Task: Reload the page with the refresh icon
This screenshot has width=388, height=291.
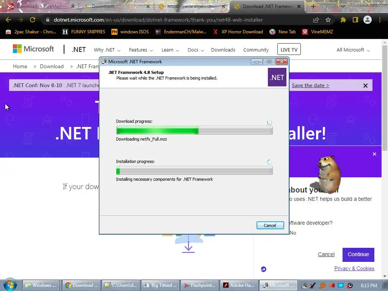Action: (33, 20)
